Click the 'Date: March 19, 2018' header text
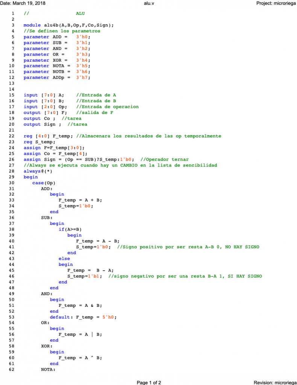Image resolution: width=297 pixels, height=385 pixels. [23, 3]
